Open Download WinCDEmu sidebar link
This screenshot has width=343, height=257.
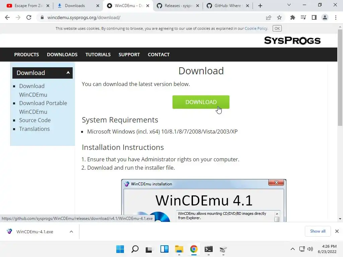pyautogui.click(x=33, y=90)
